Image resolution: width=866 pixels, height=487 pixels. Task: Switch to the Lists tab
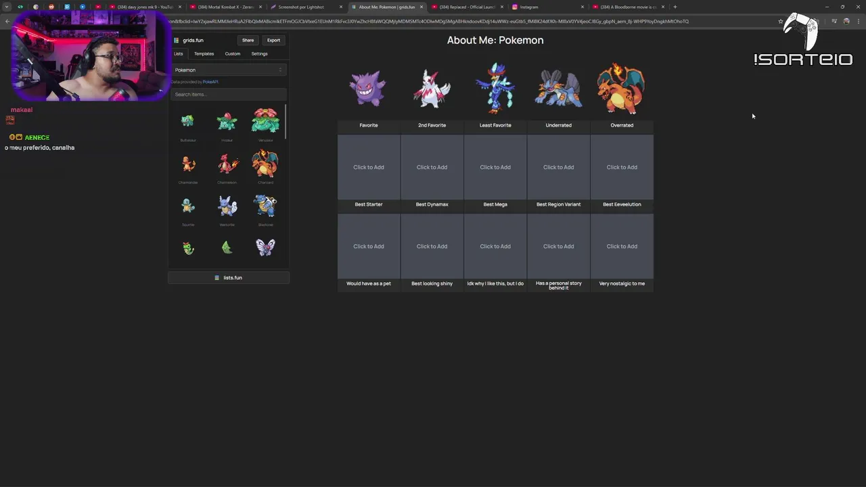179,53
